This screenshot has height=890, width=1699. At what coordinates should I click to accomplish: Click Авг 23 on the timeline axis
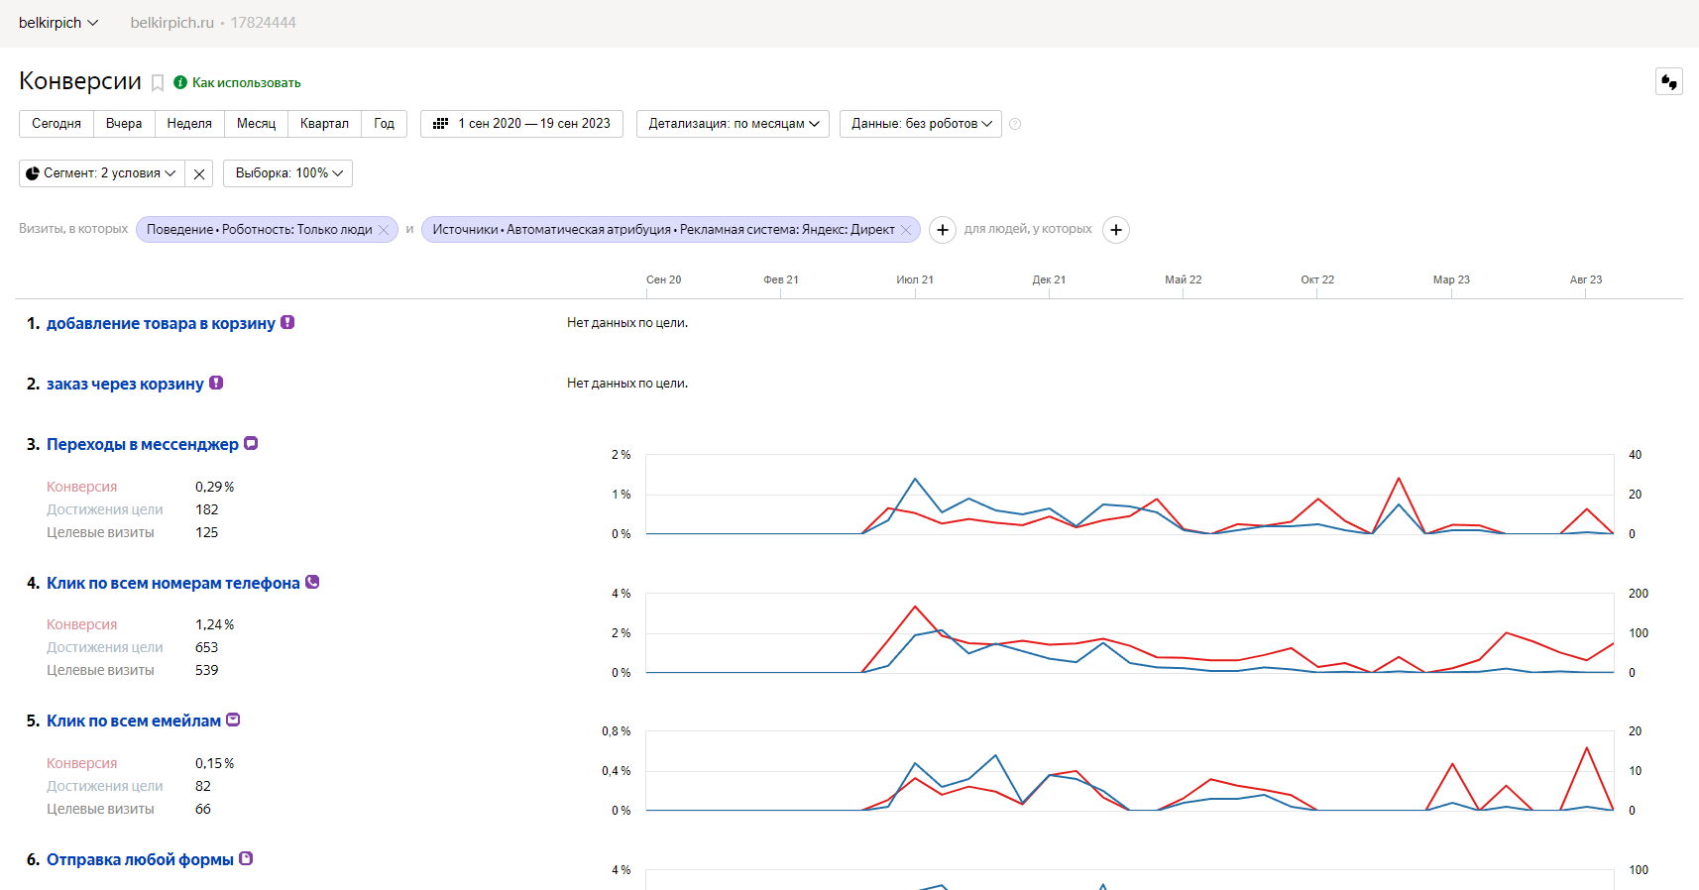coord(1586,279)
